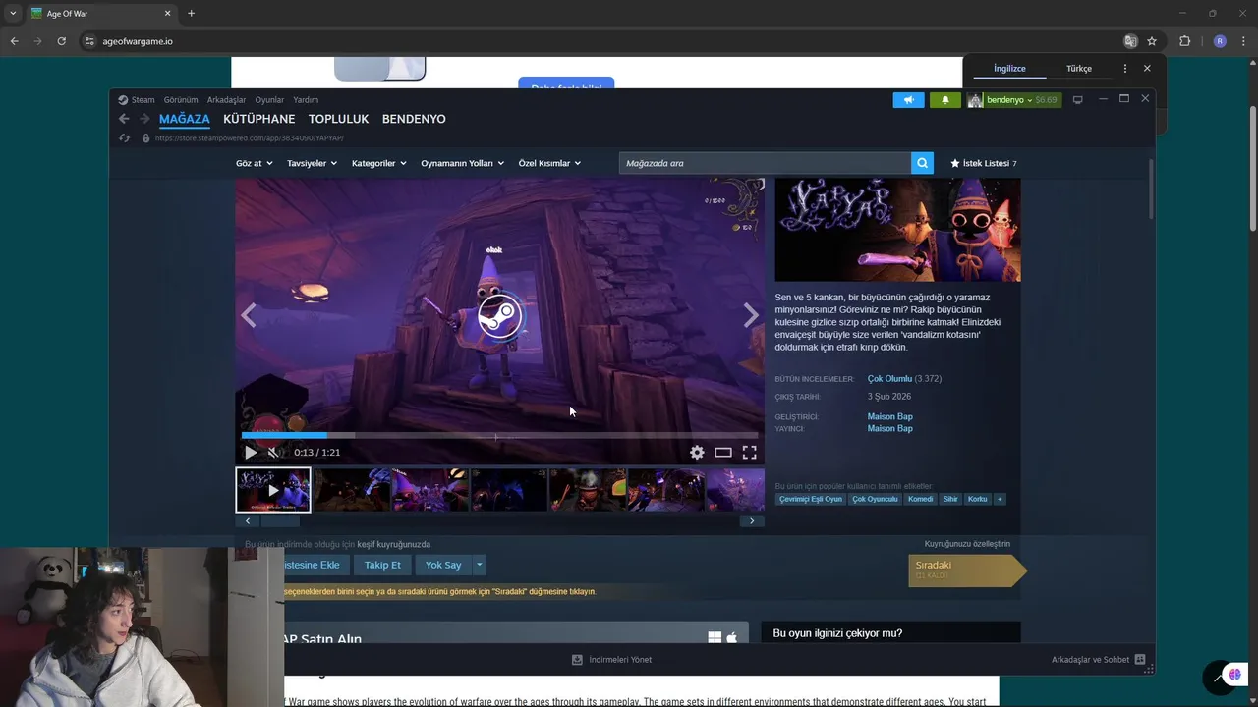
Task: Open Chrome extensions puzzle icon
Action: (1184, 41)
